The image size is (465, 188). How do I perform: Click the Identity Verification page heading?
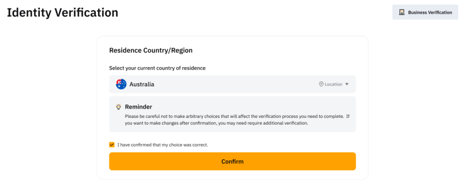coord(63,12)
